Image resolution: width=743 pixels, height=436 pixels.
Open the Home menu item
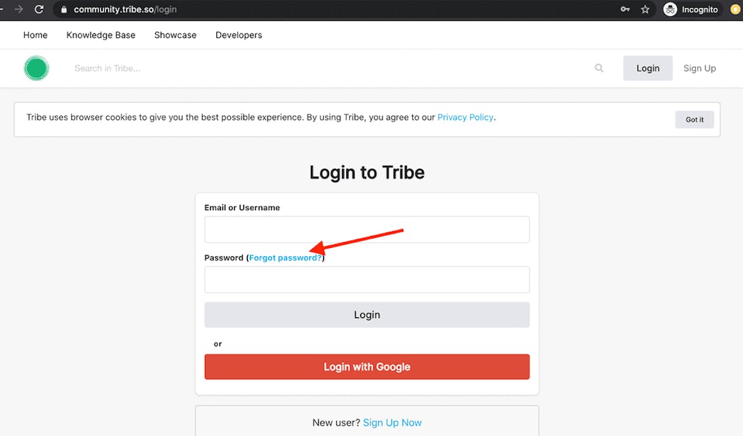pyautogui.click(x=35, y=35)
